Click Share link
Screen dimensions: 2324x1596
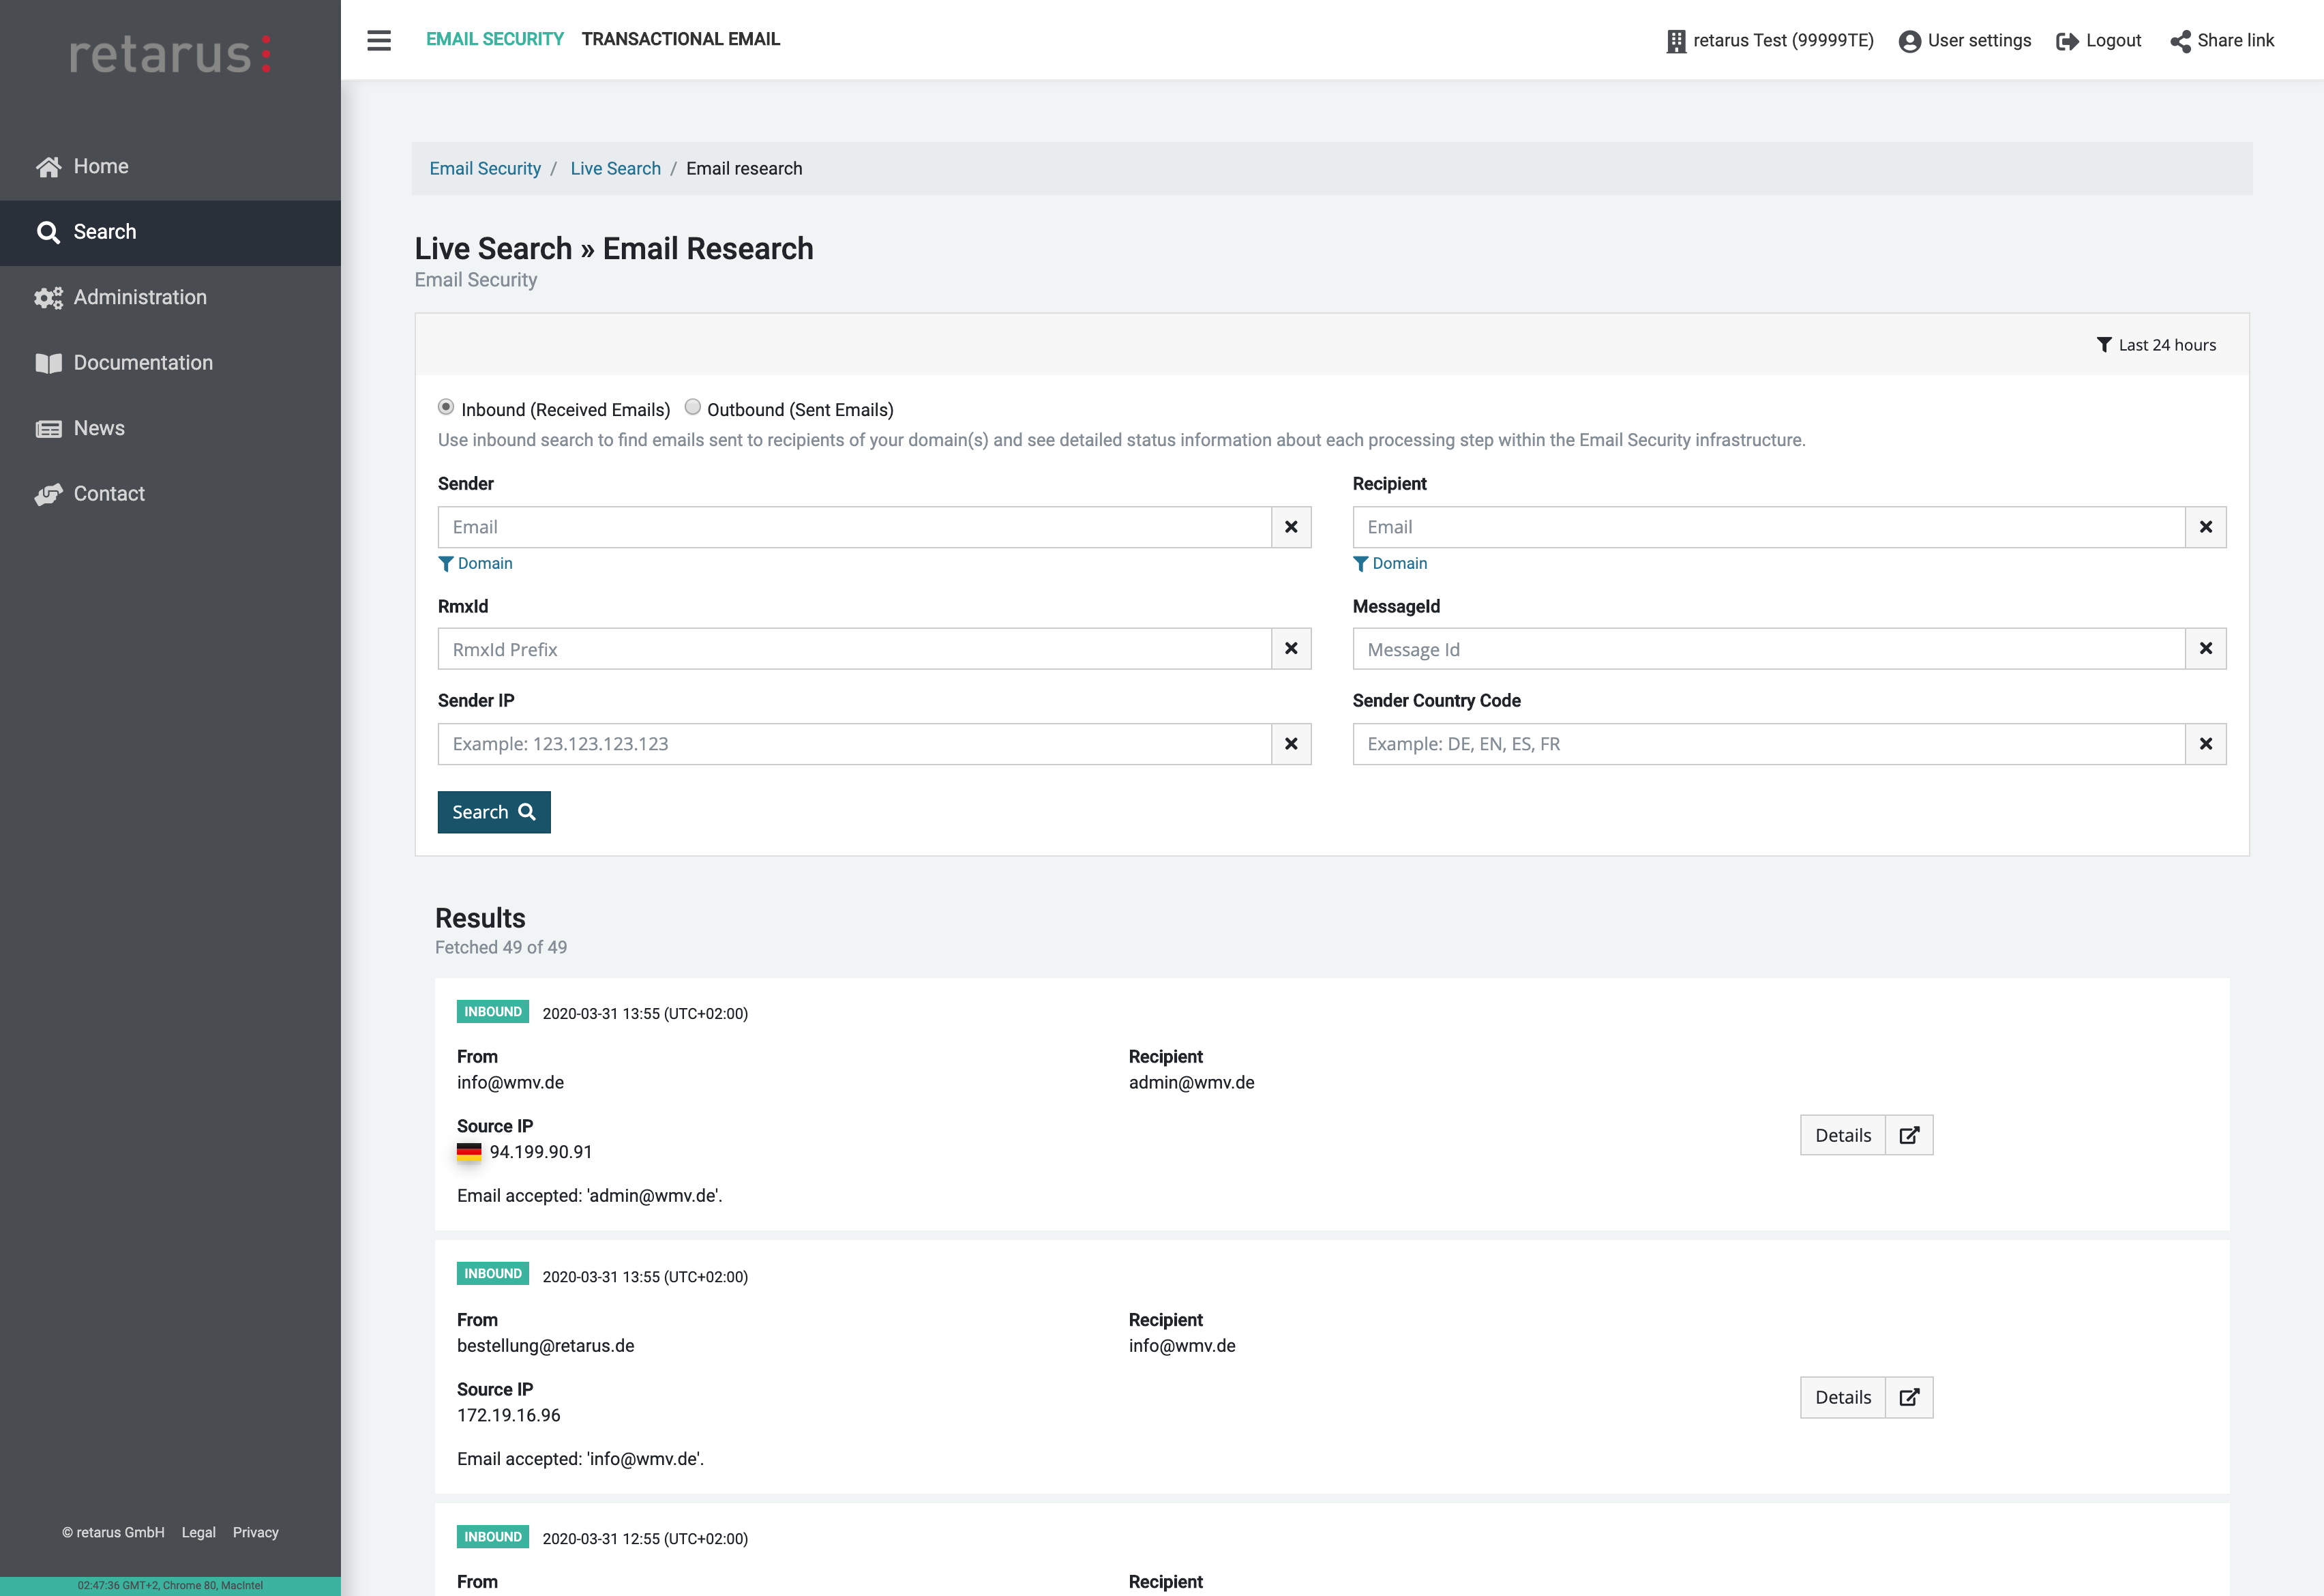pos(2222,41)
